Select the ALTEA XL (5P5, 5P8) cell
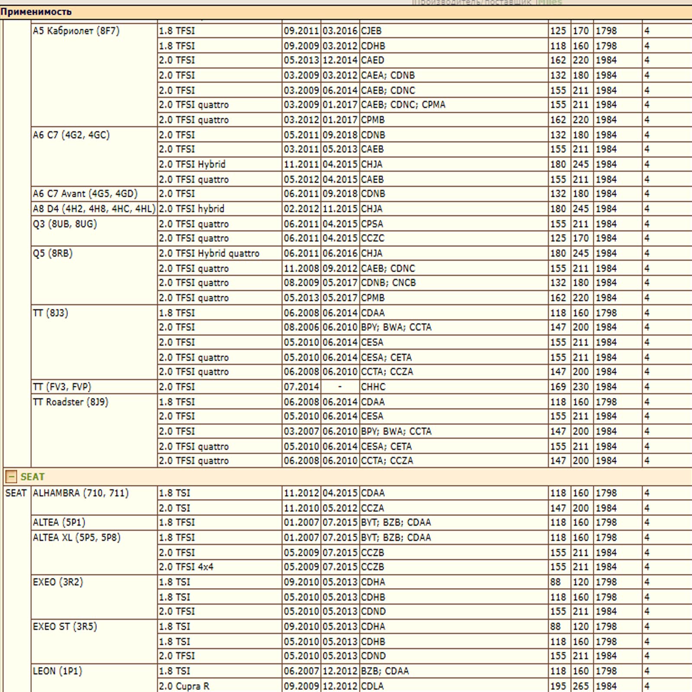The height and width of the screenshot is (692, 692). 77,538
